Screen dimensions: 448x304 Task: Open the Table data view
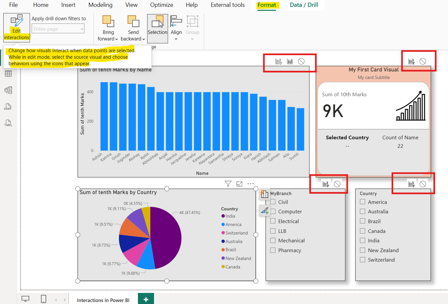pos(8,73)
